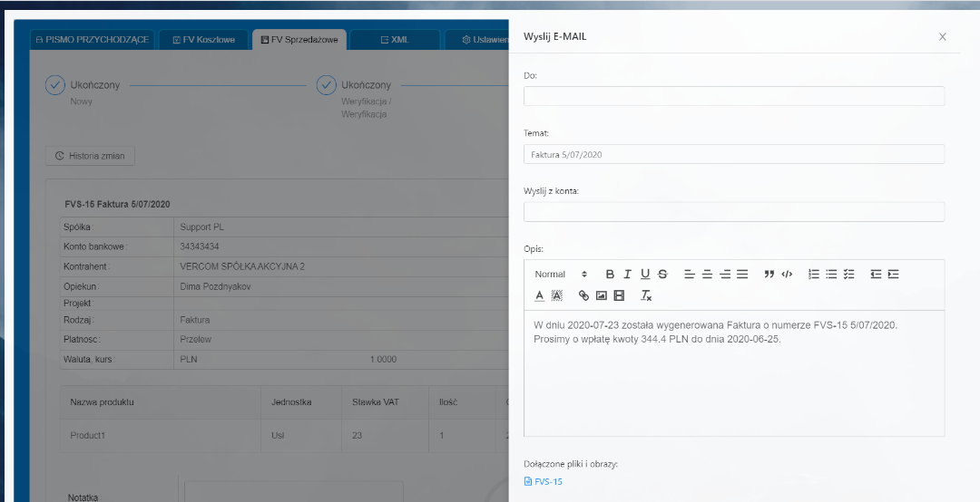This screenshot has width=980, height=502.
Task: Switch to the PISMO PRZYCHODZĄCE tab
Action: coord(93,39)
